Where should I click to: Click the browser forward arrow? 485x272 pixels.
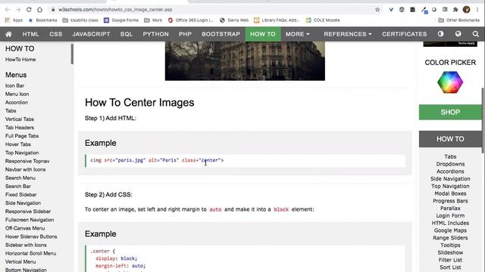pyautogui.click(x=18, y=10)
